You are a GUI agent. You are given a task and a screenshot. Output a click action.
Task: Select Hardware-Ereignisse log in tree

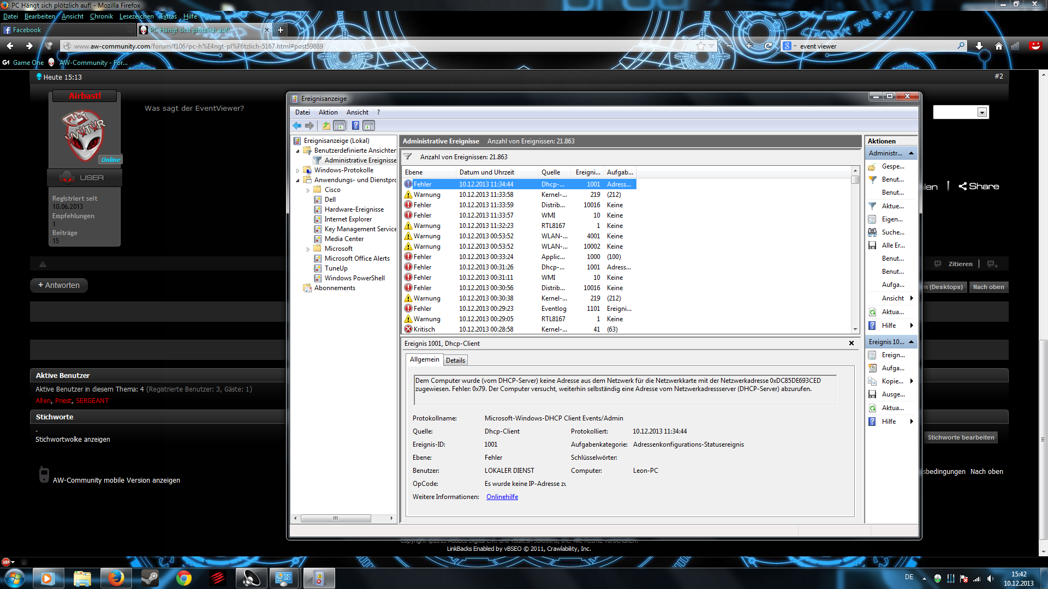354,209
